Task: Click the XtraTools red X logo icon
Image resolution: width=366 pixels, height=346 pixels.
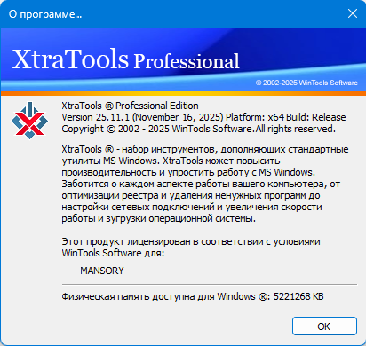Action: tap(29, 121)
